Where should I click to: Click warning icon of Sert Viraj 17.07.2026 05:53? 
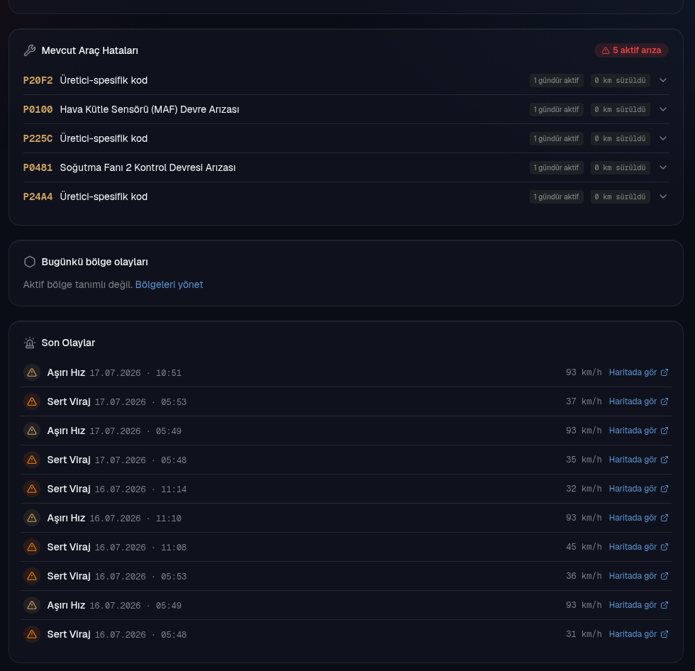pos(32,401)
